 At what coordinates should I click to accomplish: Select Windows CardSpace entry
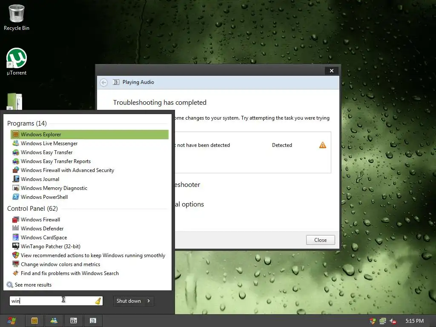tap(89, 238)
